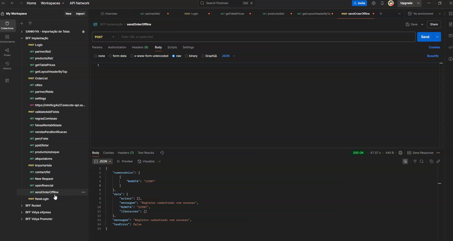Click the Import button
453x241 pixels.
[x=80, y=14]
